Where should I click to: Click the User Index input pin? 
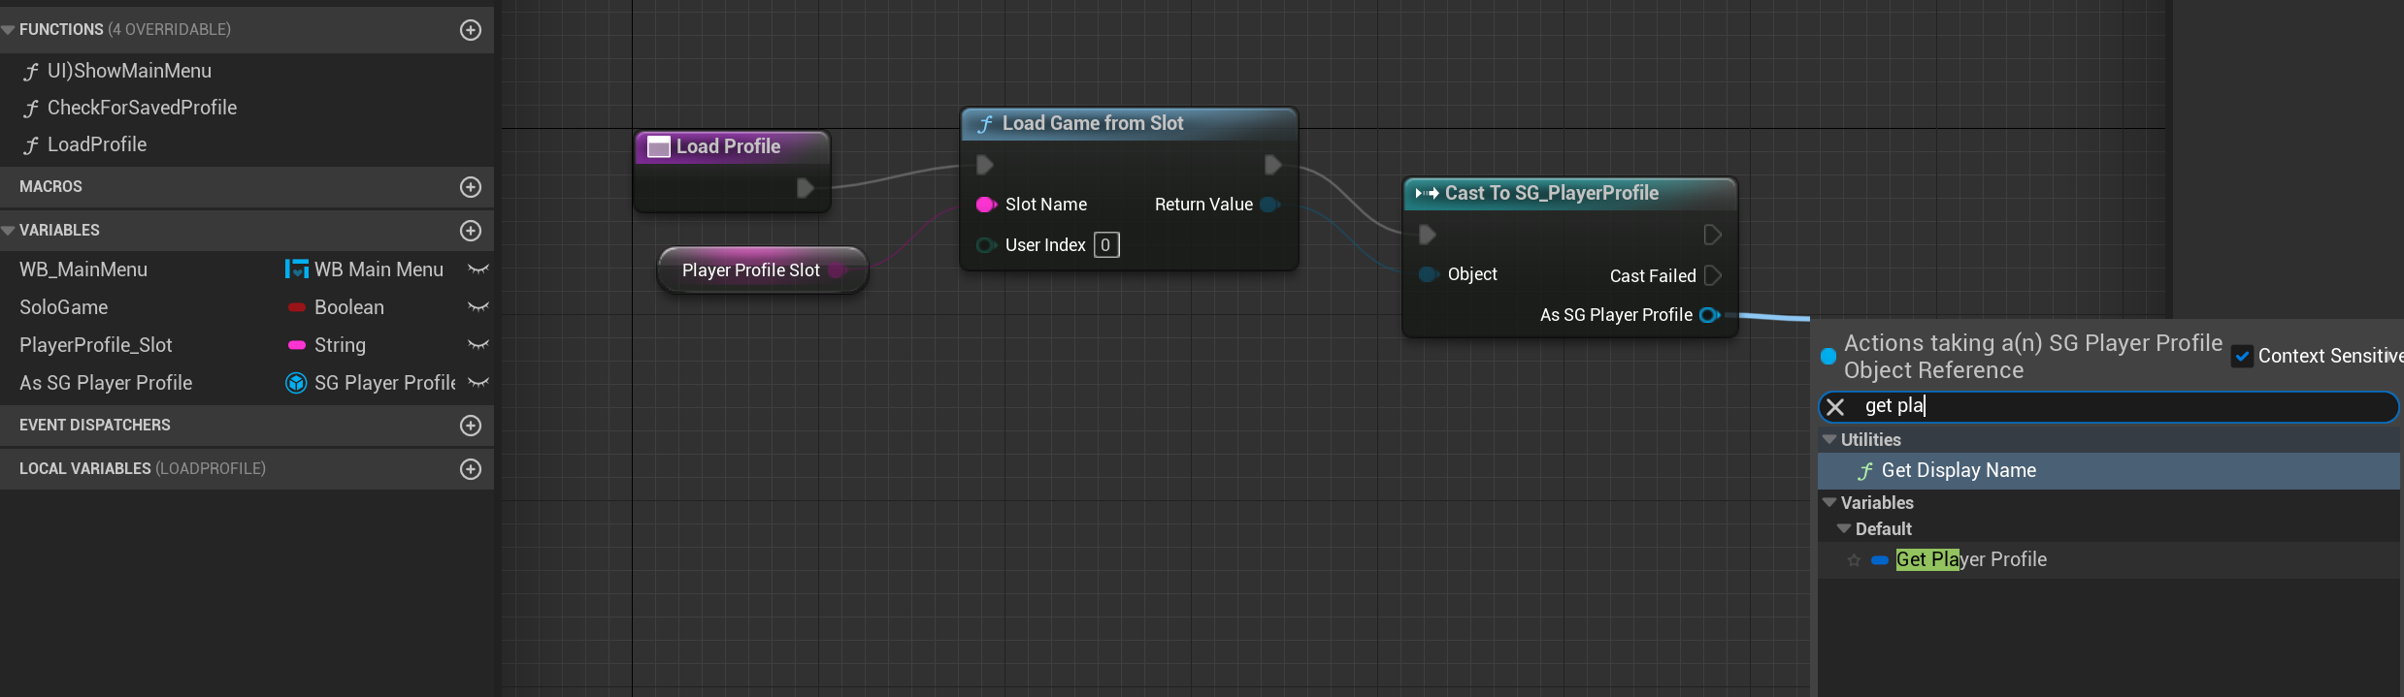point(985,245)
